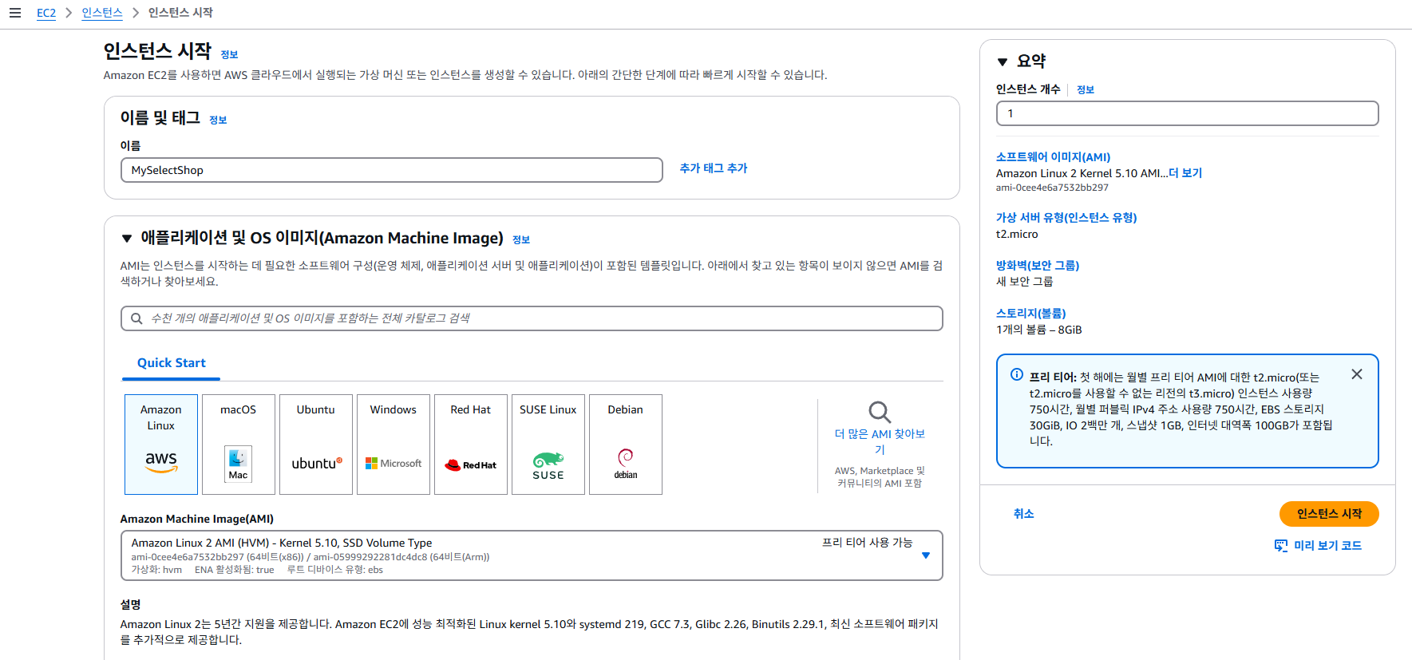Open 정보 link beside 이름 및 태그

[x=218, y=121]
